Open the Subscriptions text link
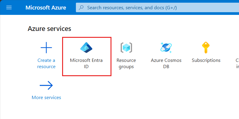 pyautogui.click(x=206, y=60)
